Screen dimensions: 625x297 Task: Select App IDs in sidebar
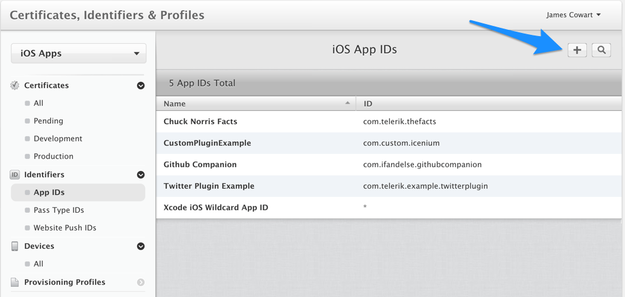[78, 193]
